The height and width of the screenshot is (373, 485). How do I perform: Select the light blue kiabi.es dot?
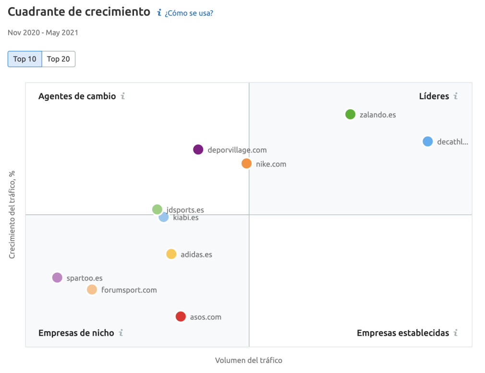click(164, 218)
